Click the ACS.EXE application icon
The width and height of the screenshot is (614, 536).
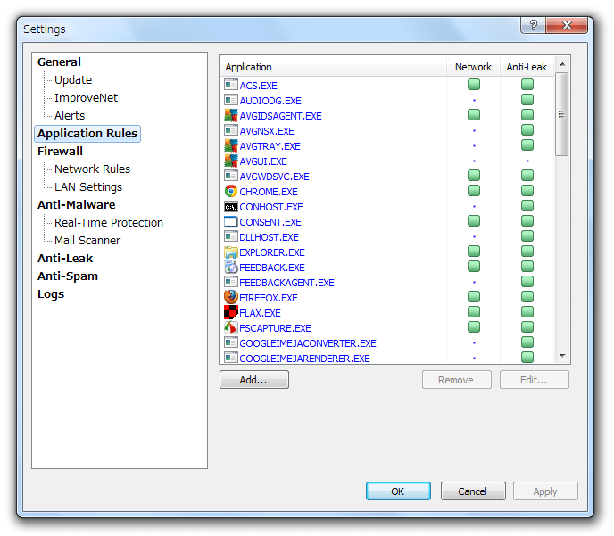click(230, 85)
